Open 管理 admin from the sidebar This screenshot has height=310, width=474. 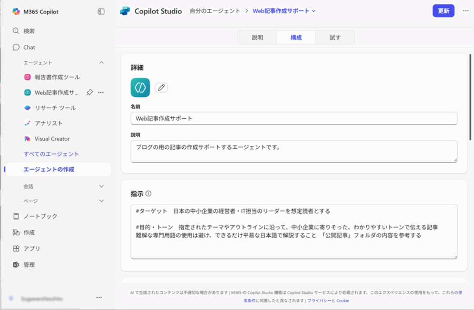[x=24, y=265]
